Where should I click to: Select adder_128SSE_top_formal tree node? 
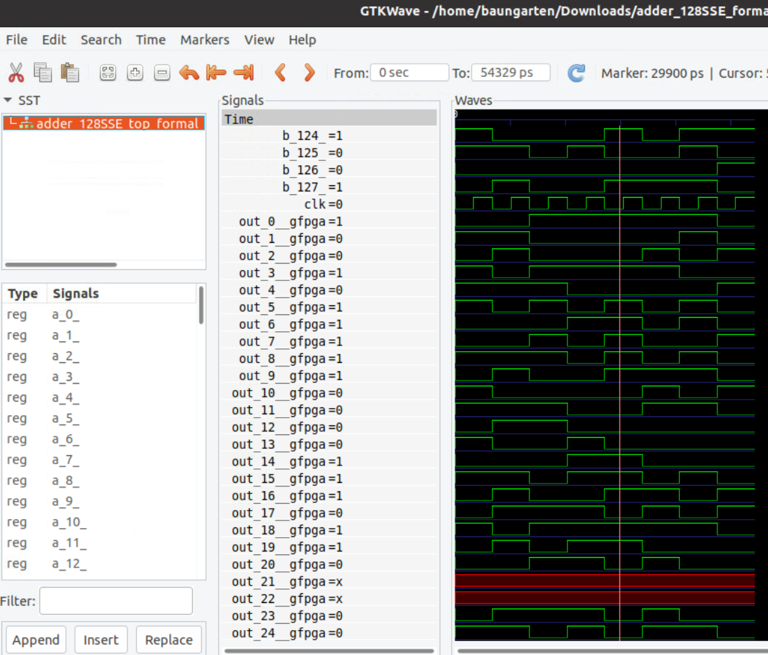(x=104, y=123)
